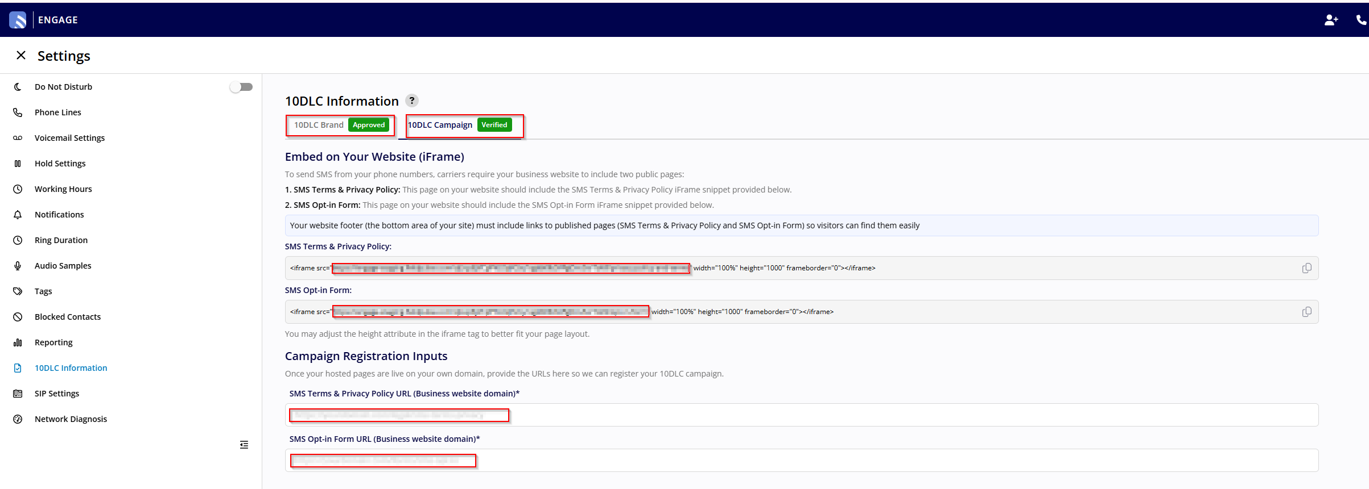Screen dimensions: 1369x489
Task: Click the SIP Settings icon
Action: (18, 394)
